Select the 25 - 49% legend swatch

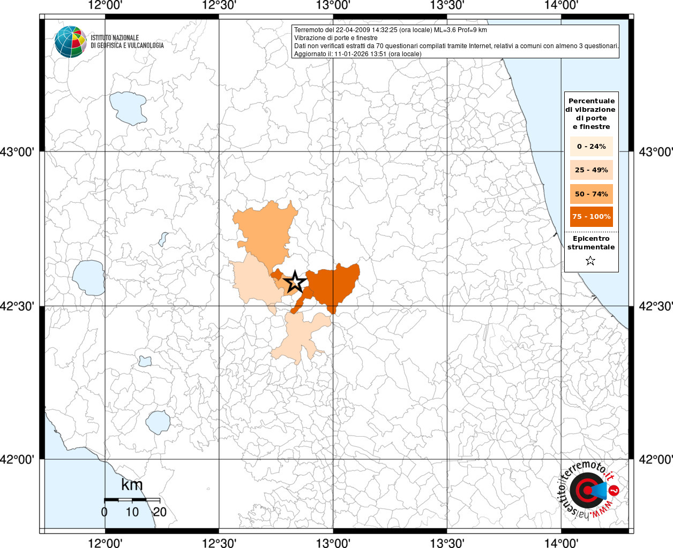point(591,170)
